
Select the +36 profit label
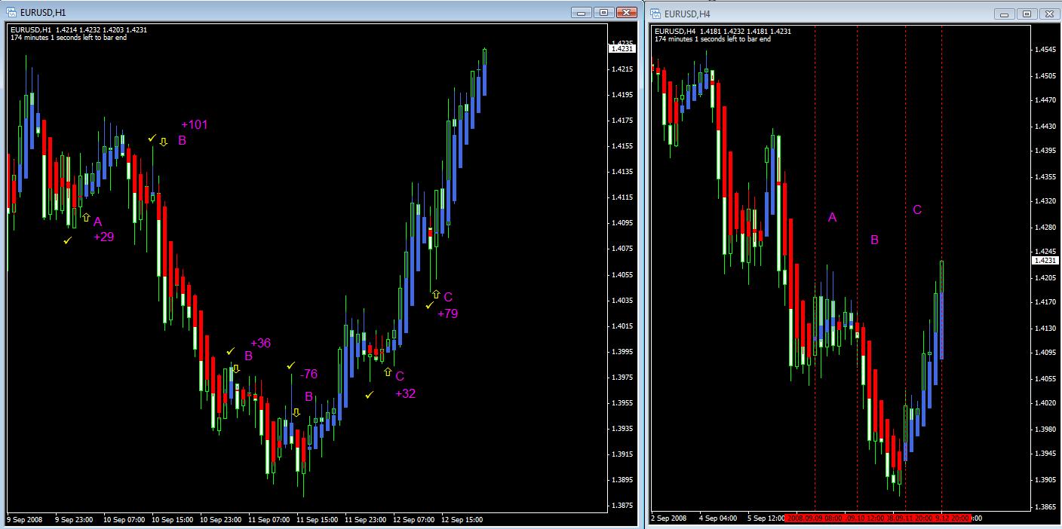click(x=260, y=343)
